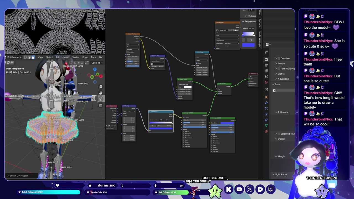Click the Color Ramp node header
This screenshot has height=199, width=354.
(x=161, y=112)
